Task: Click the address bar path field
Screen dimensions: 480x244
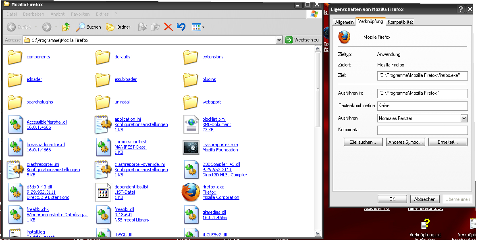Action: pos(150,40)
